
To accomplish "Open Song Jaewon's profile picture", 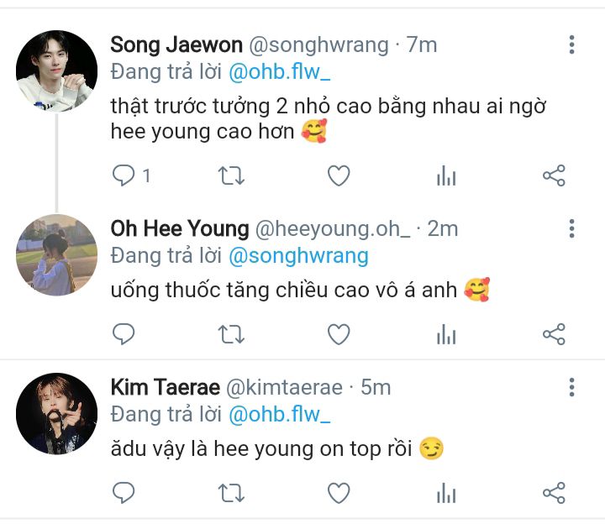I will (56, 71).
